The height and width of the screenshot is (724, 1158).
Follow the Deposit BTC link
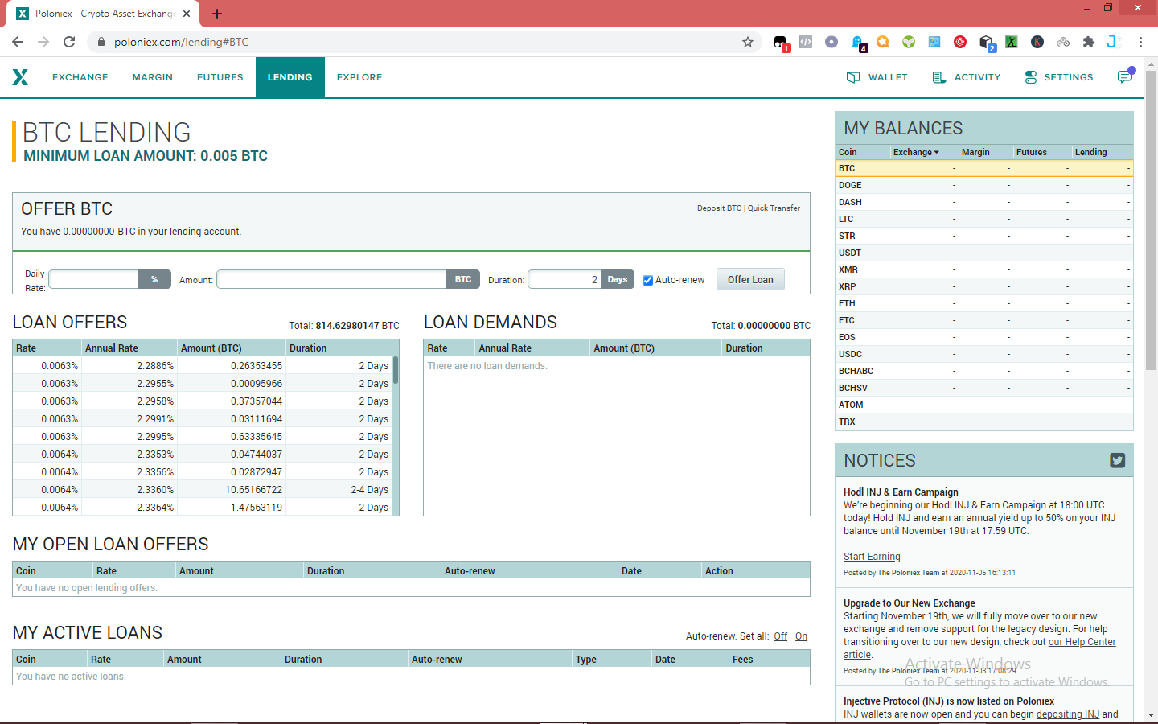click(x=719, y=208)
